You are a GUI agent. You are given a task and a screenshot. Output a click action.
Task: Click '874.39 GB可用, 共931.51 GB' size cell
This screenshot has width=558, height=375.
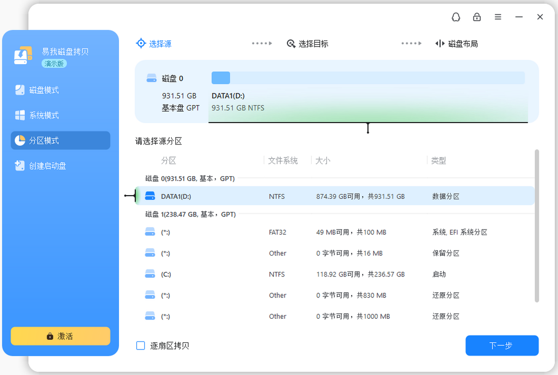(360, 197)
